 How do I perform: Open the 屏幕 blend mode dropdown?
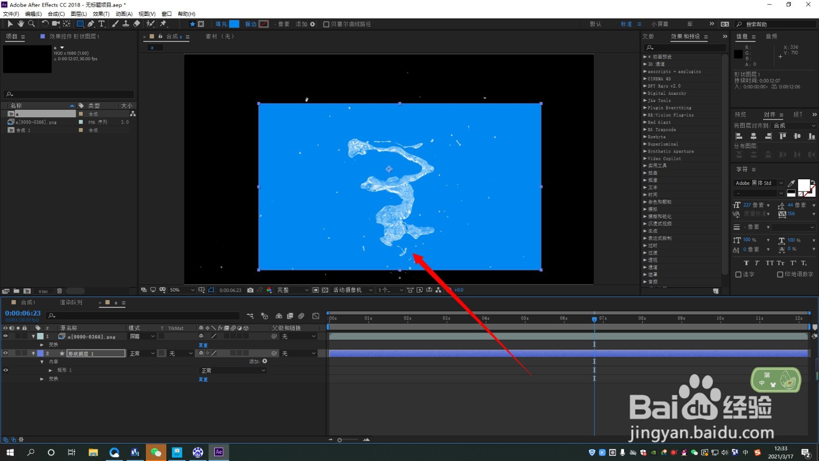[x=142, y=337]
